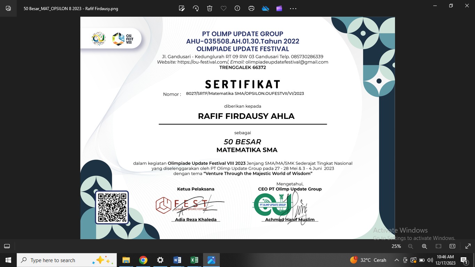The image size is (475, 267).
Task: Open the network status tray icon
Action: click(413, 260)
